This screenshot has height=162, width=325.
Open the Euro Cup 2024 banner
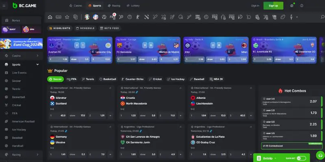(21, 43)
